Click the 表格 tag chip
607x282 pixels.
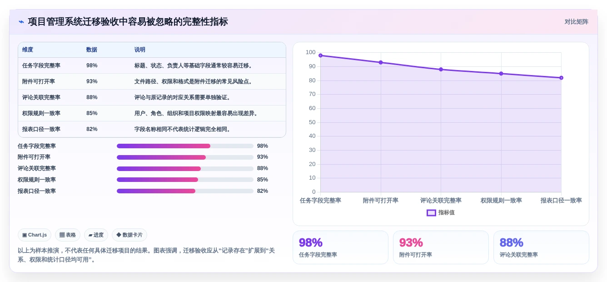point(68,235)
